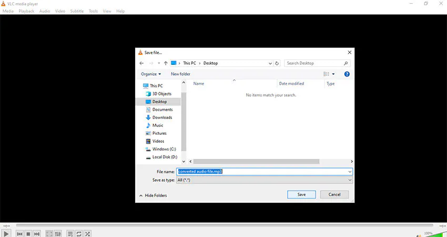Screen dimensions: 447x237
Task: Click the file list horizontal scrollbar
Action: click(256, 161)
